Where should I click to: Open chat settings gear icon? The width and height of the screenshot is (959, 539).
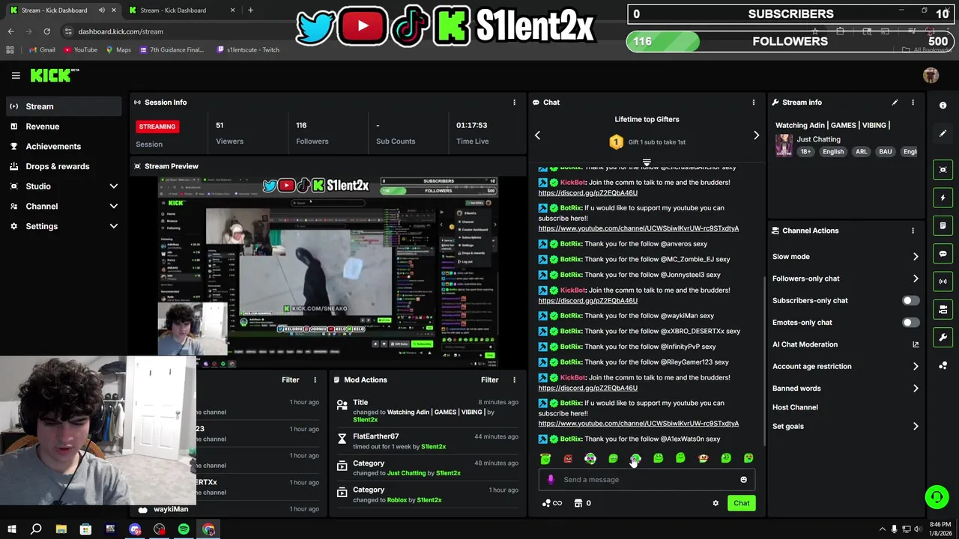716,503
